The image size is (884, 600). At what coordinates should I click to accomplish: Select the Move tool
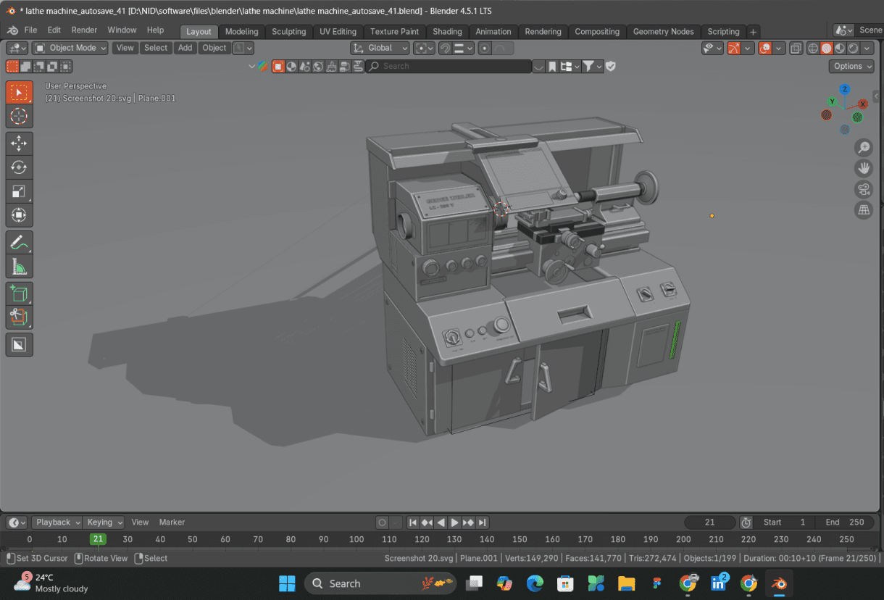20,143
